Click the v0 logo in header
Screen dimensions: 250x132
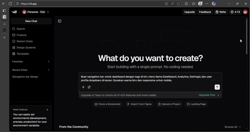point(14,12)
